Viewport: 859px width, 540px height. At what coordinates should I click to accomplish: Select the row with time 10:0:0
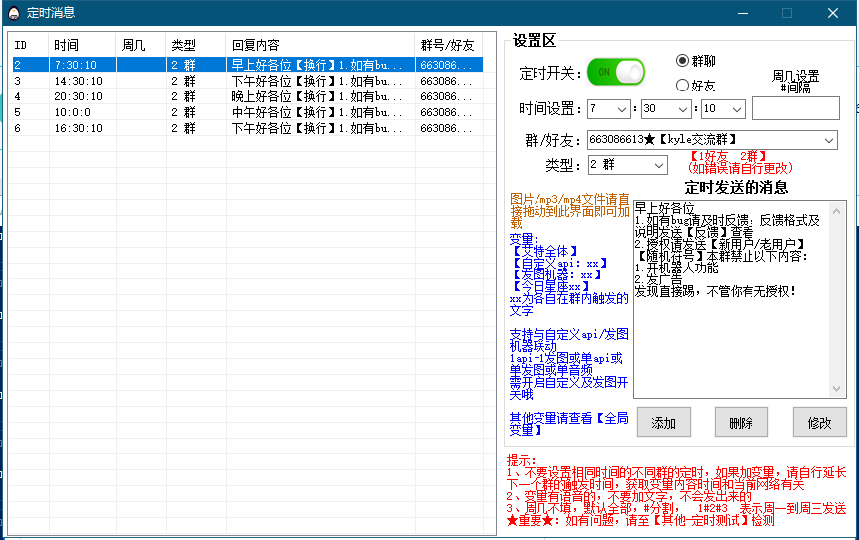point(248,112)
